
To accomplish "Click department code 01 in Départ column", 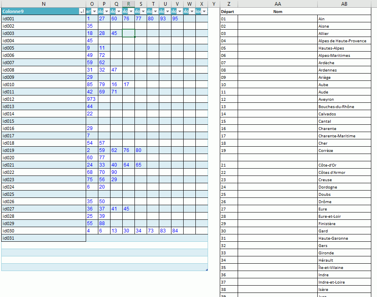I will [x=229, y=19].
